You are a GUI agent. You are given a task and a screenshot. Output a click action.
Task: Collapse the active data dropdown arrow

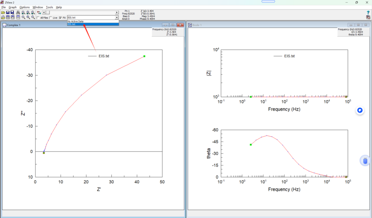pos(117,18)
